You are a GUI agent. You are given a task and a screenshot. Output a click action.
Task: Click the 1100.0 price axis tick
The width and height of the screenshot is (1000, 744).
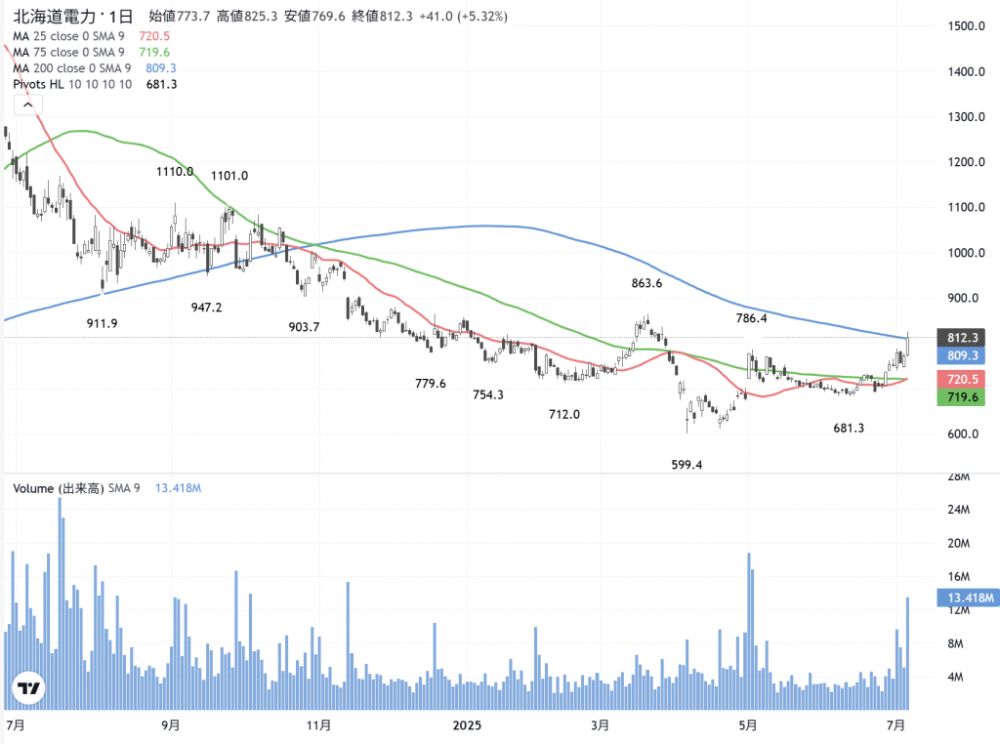tap(966, 207)
